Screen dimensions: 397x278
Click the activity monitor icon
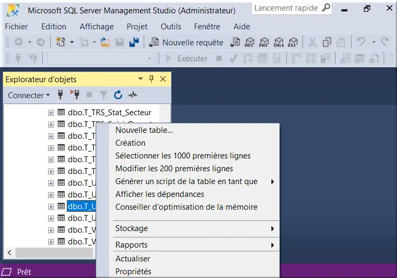point(133,95)
